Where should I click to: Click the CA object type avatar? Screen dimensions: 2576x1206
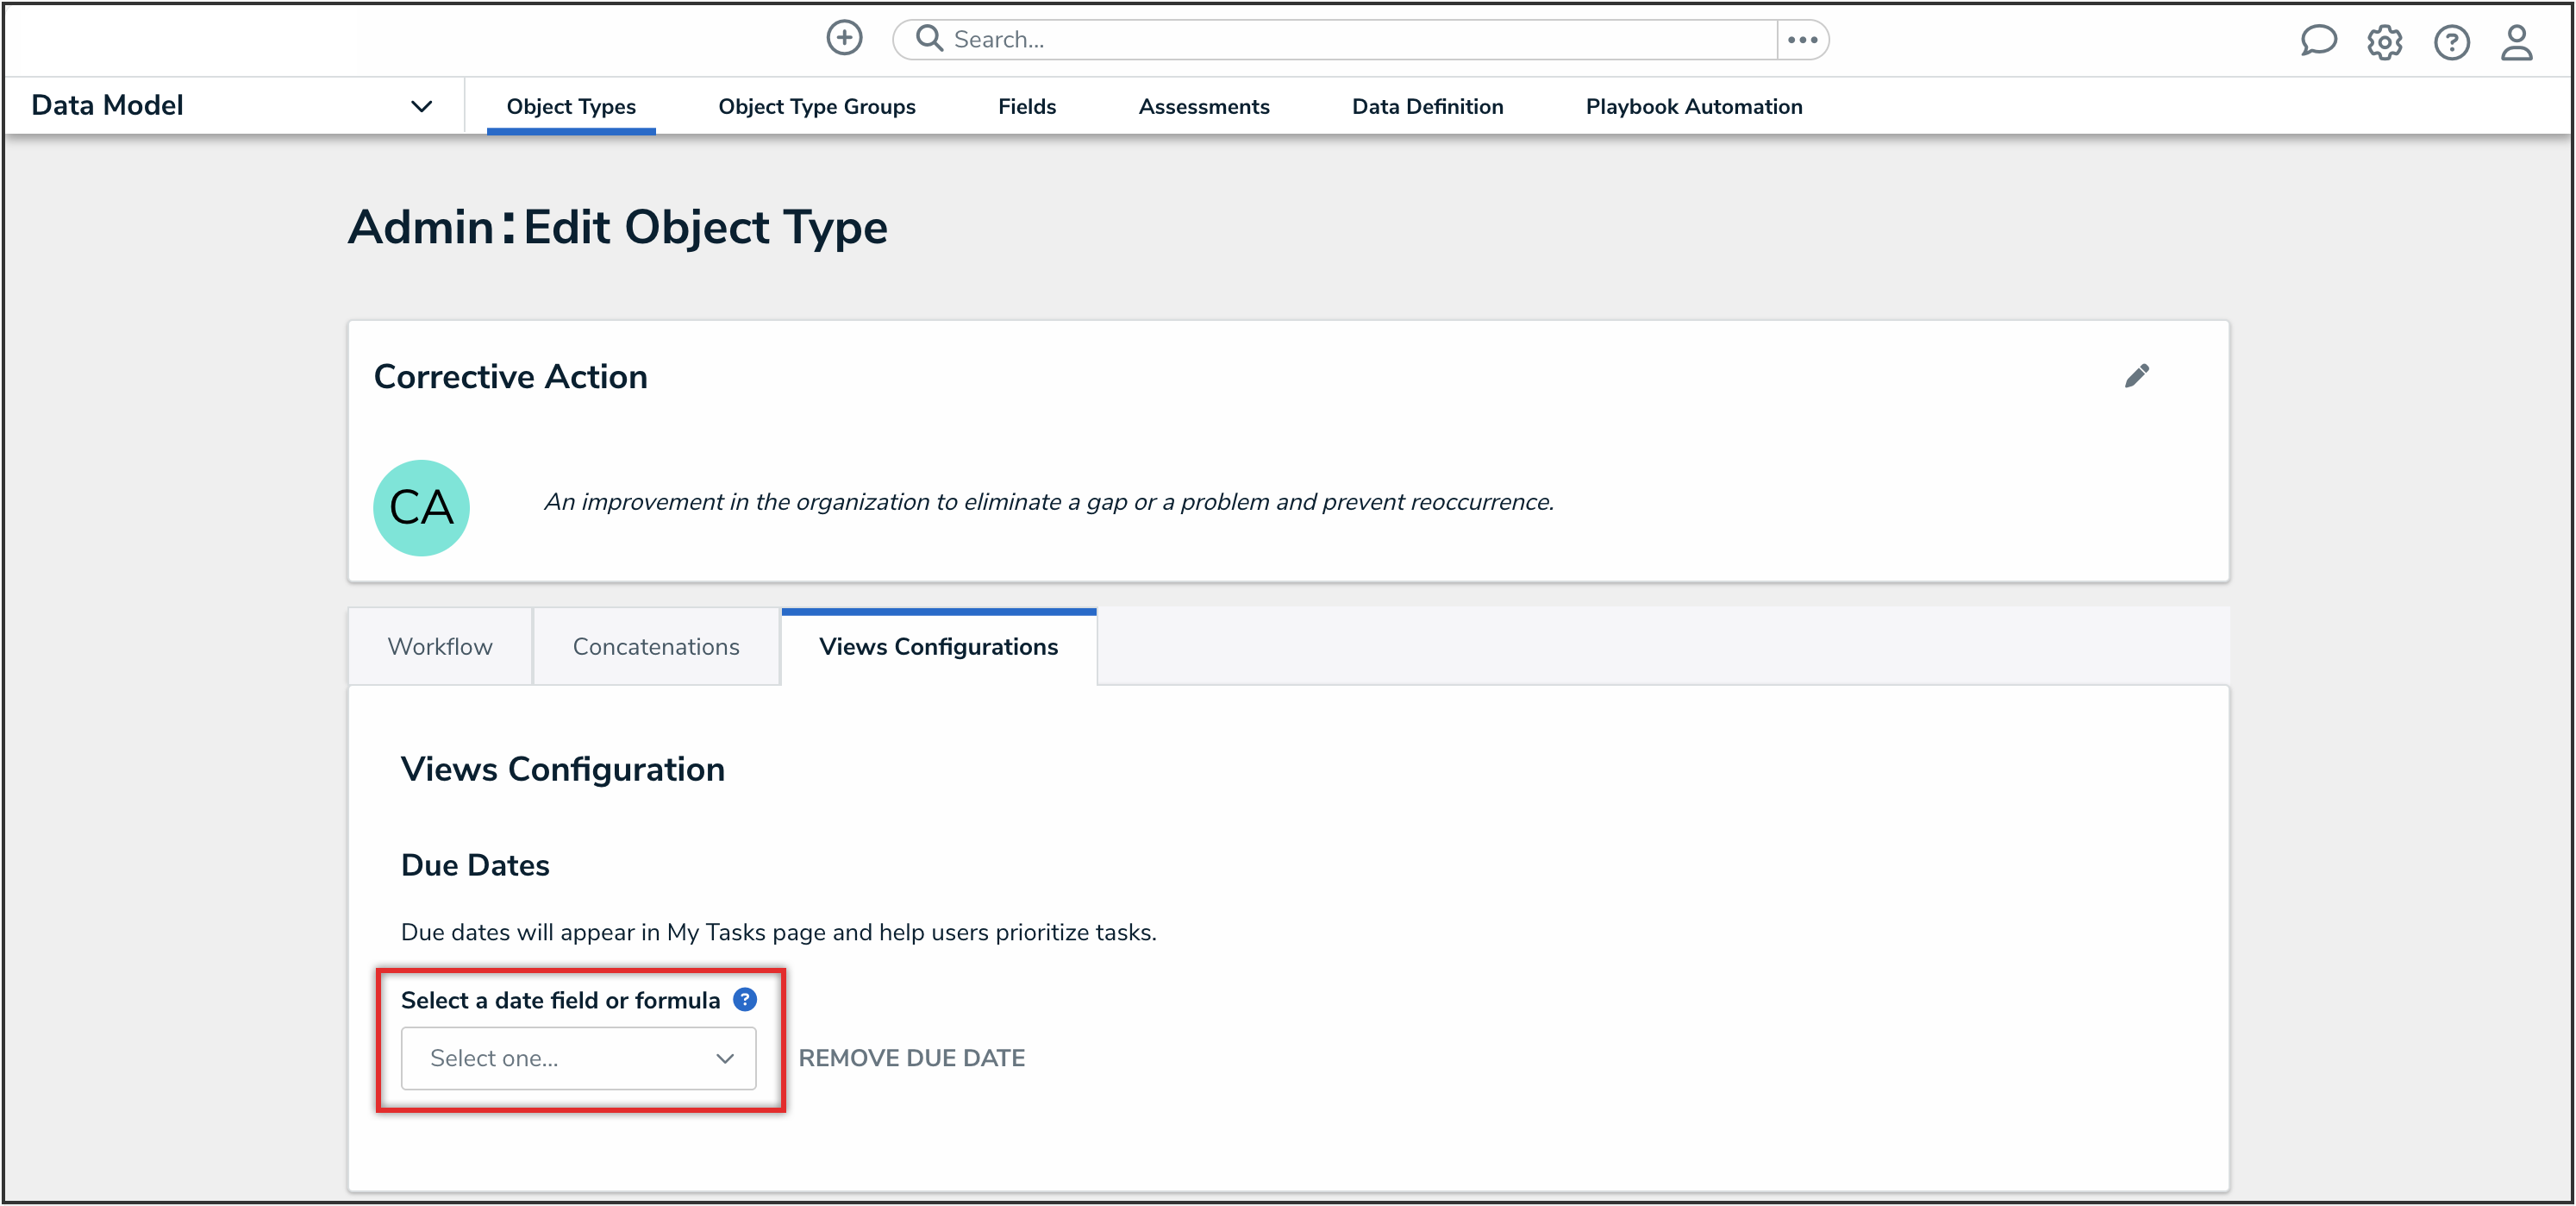[x=421, y=507]
